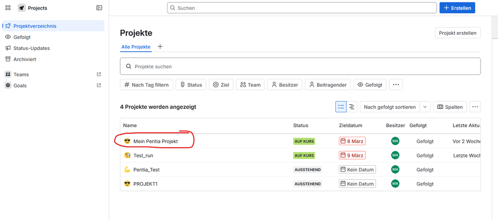Image resolution: width=498 pixels, height=220 pixels.
Task: Click Kein Datum in Peritia_Test row
Action: click(357, 170)
